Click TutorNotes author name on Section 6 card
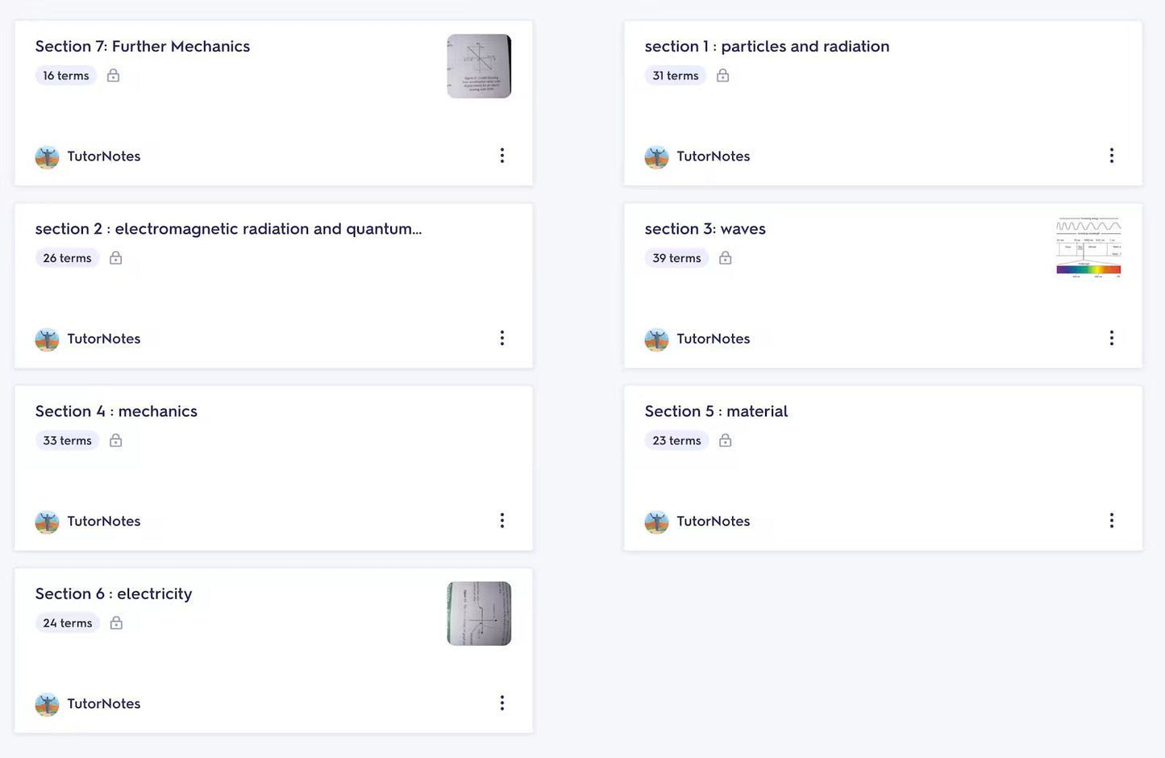 tap(104, 704)
